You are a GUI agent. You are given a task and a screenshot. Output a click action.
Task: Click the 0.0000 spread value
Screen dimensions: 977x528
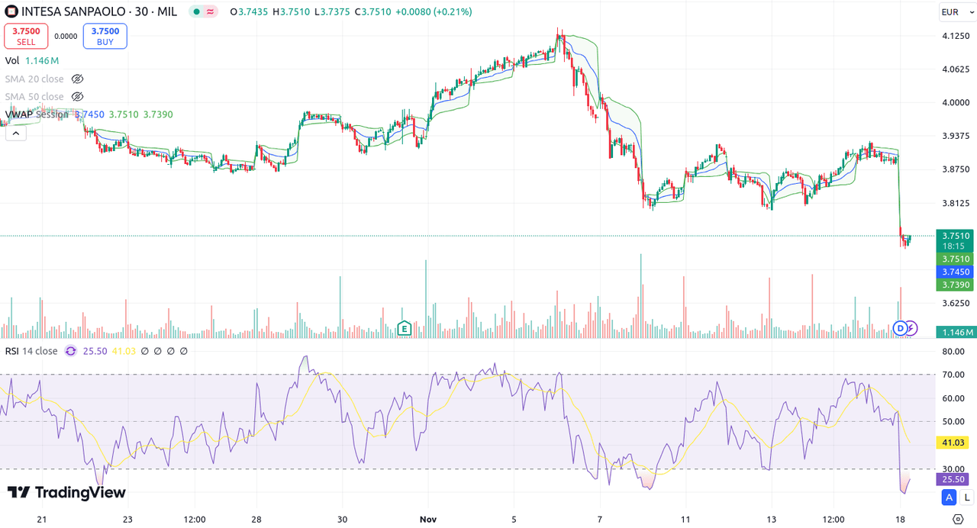(66, 36)
